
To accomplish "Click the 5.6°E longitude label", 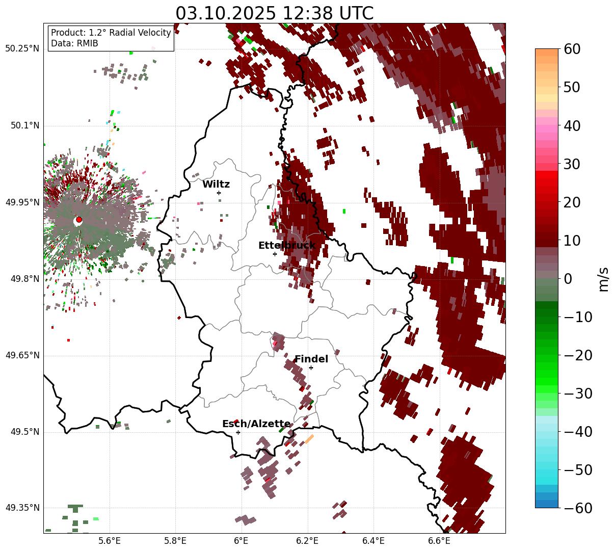I will click(x=110, y=541).
